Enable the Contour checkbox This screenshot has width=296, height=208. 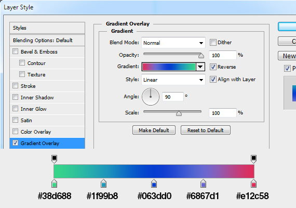pyautogui.click(x=22, y=63)
